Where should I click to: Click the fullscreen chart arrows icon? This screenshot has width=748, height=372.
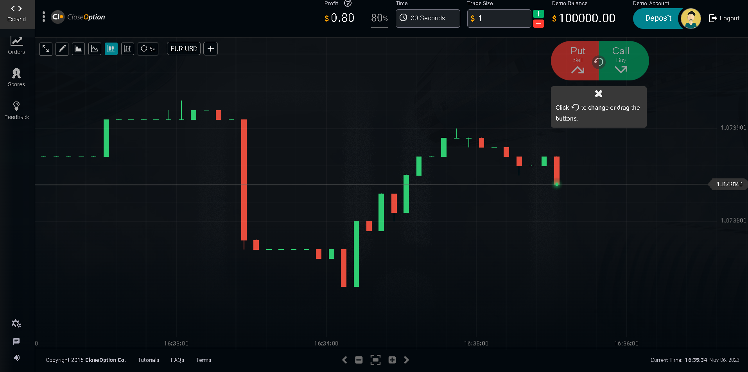[x=46, y=49]
